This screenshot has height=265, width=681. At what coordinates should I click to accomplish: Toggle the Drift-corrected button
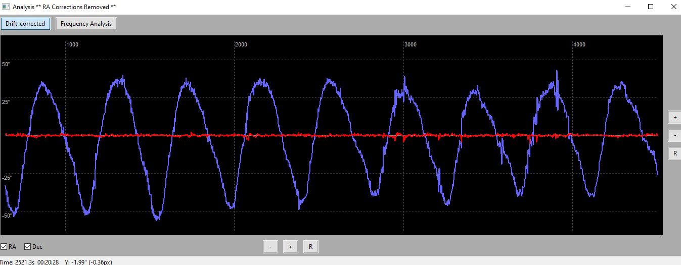pos(25,24)
